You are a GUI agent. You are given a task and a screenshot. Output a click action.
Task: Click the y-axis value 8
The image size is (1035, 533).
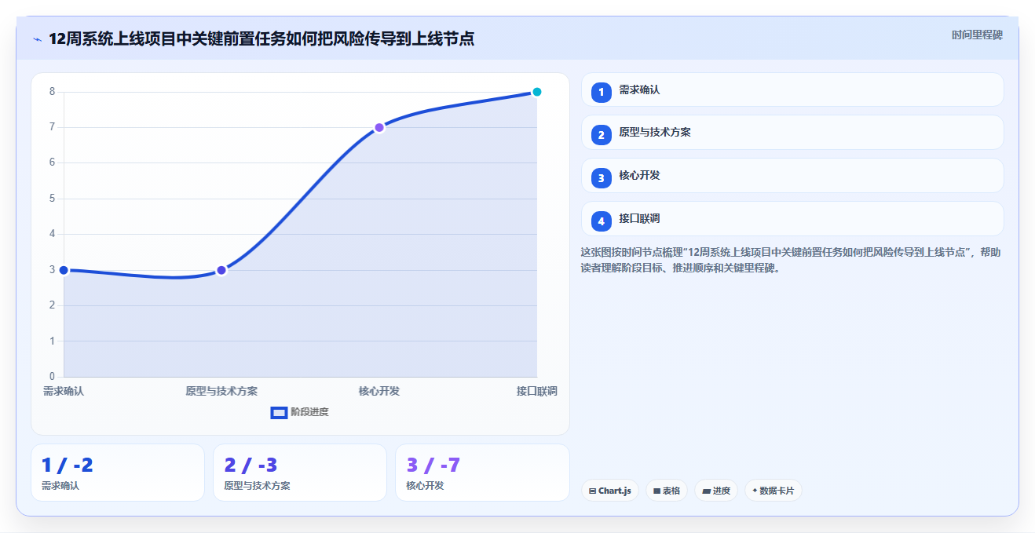coord(52,92)
